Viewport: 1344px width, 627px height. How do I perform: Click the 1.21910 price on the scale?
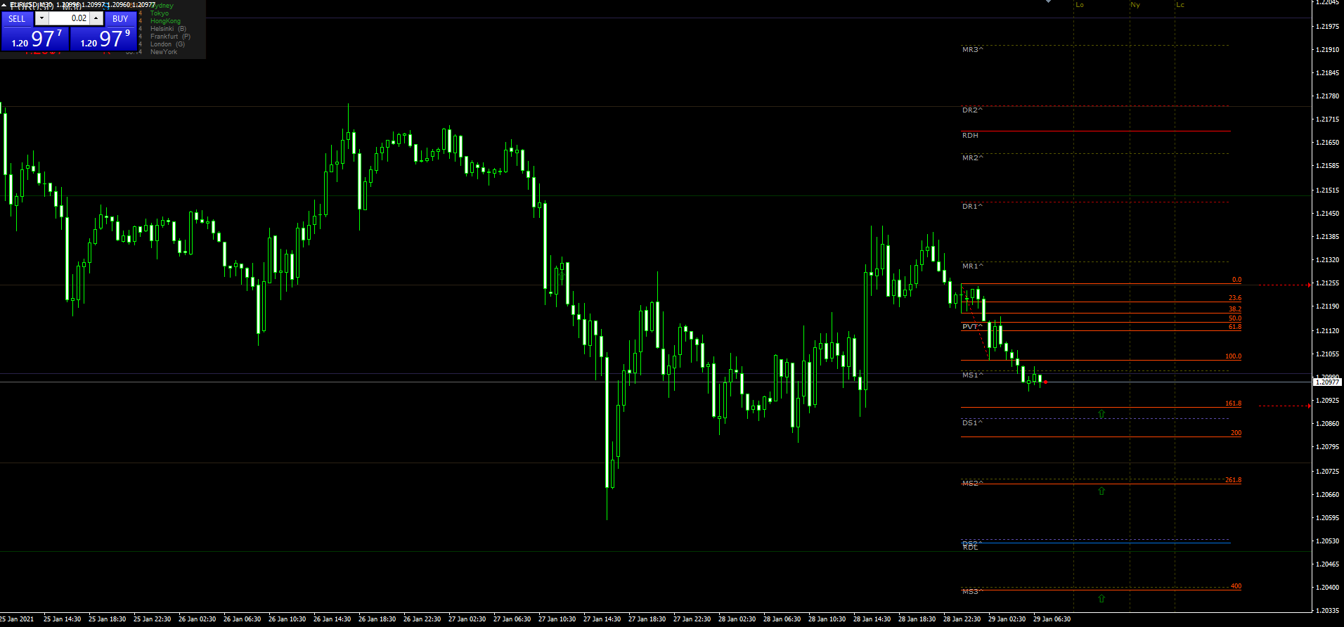pyautogui.click(x=1327, y=50)
